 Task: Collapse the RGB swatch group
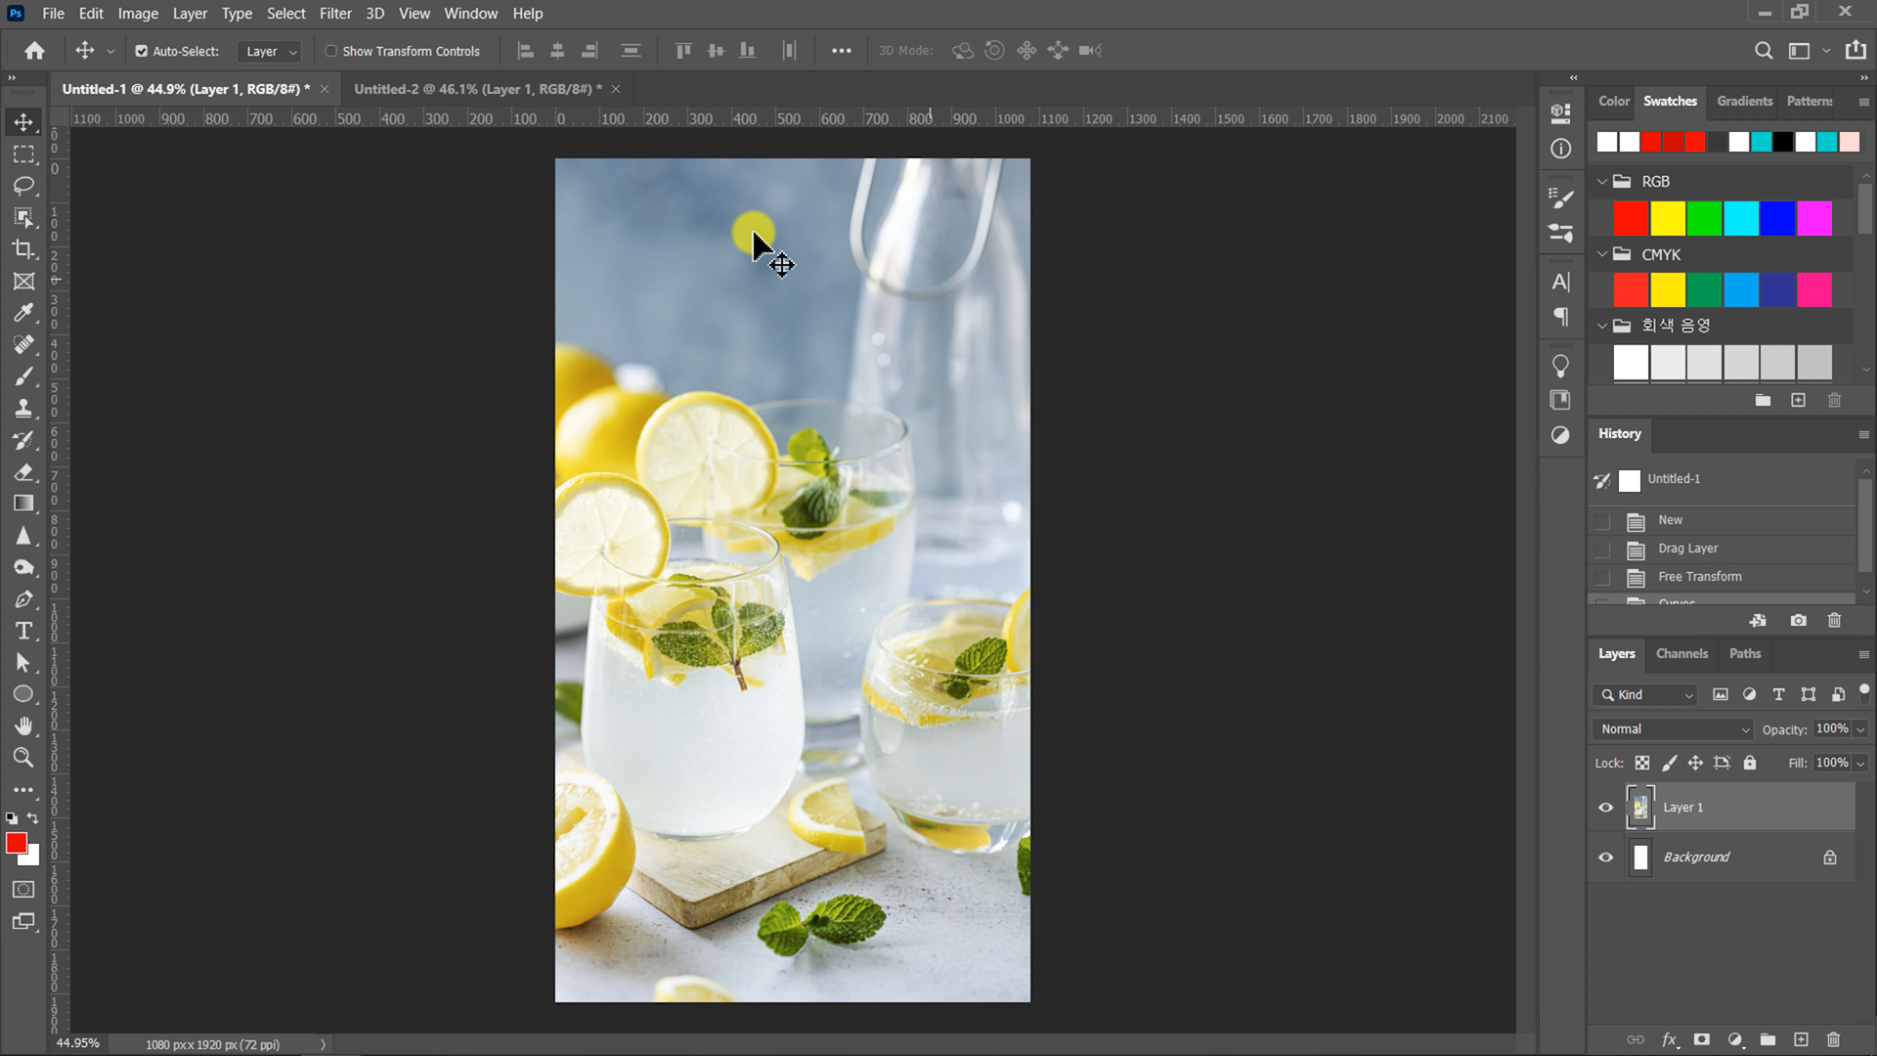point(1602,182)
